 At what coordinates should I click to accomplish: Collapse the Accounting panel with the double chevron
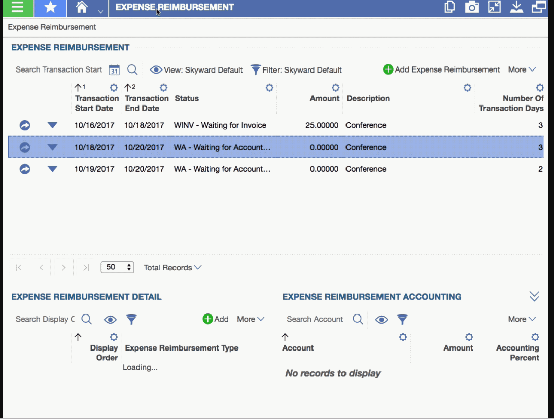(534, 296)
